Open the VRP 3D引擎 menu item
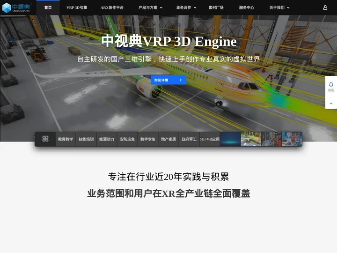The height and width of the screenshot is (253, 337). tap(77, 7)
